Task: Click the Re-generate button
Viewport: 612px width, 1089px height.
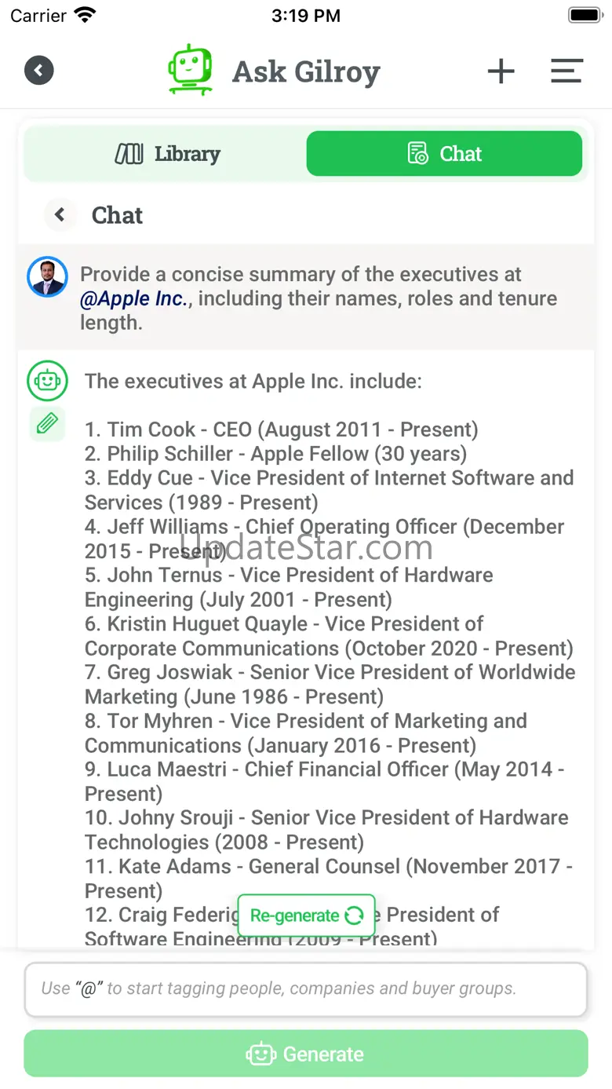Action: [306, 915]
